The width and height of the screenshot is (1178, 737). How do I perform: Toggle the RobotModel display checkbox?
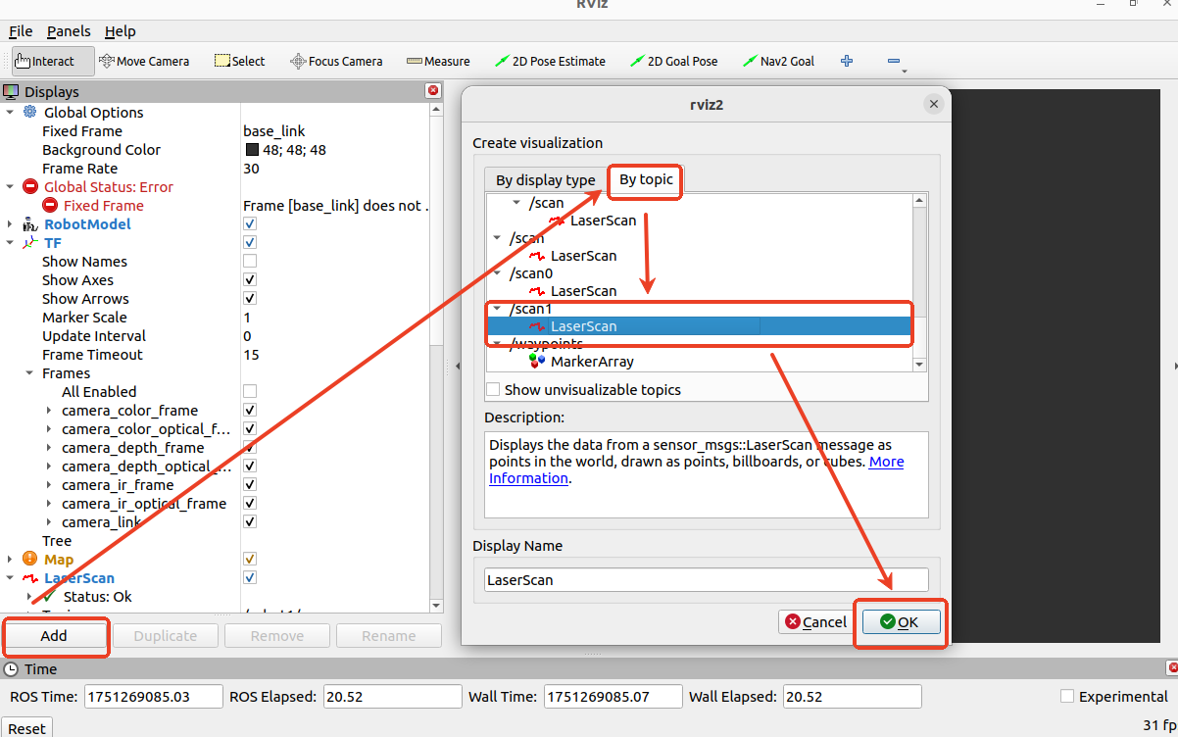click(x=250, y=224)
